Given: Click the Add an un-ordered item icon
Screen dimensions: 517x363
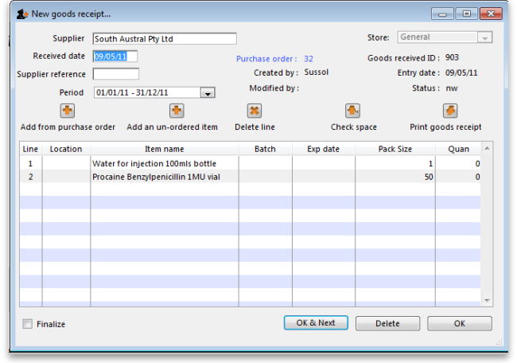Looking at the screenshot, I should (177, 111).
